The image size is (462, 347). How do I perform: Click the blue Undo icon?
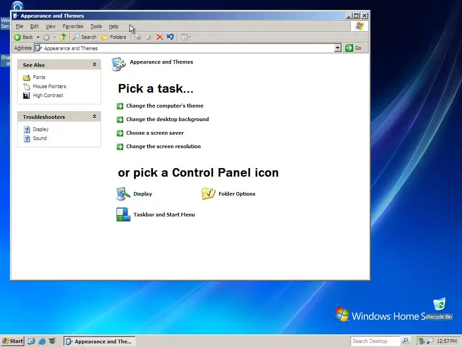pos(170,37)
